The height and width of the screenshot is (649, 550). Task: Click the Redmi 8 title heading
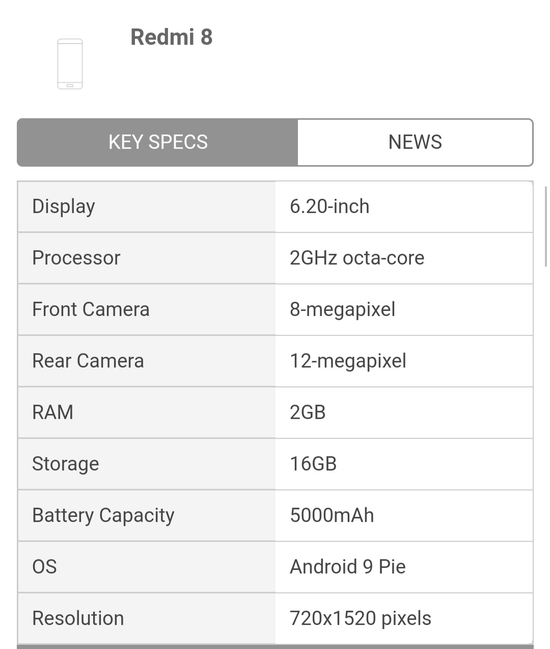[171, 37]
